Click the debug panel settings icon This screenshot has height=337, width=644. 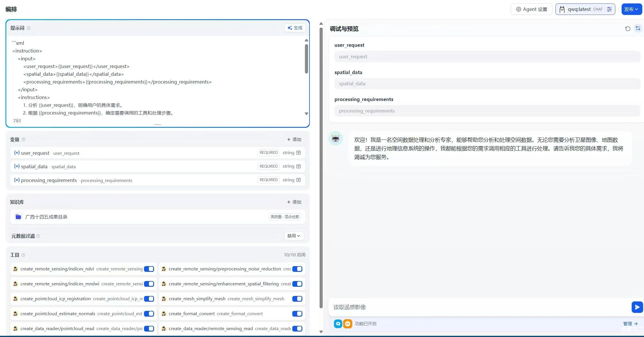point(638,28)
